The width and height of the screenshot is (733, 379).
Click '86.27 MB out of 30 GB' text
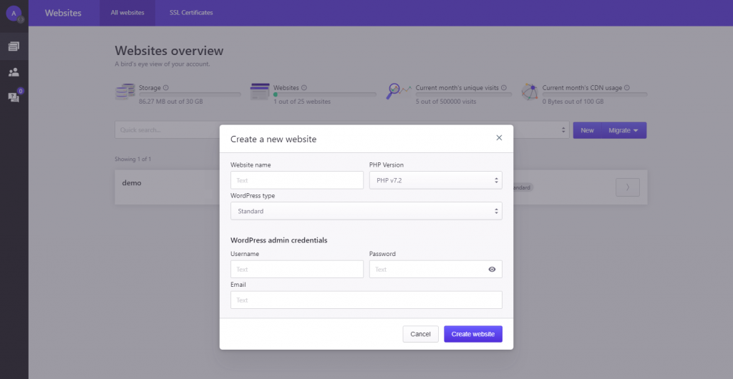coord(170,102)
